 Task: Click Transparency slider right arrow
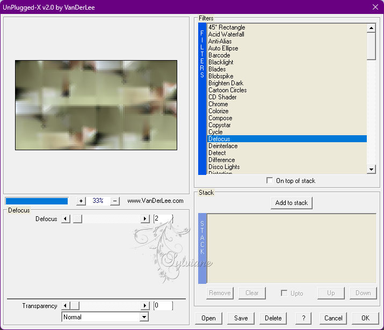point(145,305)
